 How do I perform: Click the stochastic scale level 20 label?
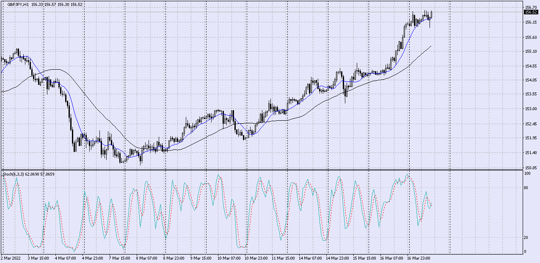(527, 237)
